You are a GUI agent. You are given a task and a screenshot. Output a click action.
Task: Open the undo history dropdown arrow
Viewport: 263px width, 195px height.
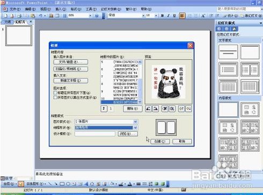[x=45, y=16]
